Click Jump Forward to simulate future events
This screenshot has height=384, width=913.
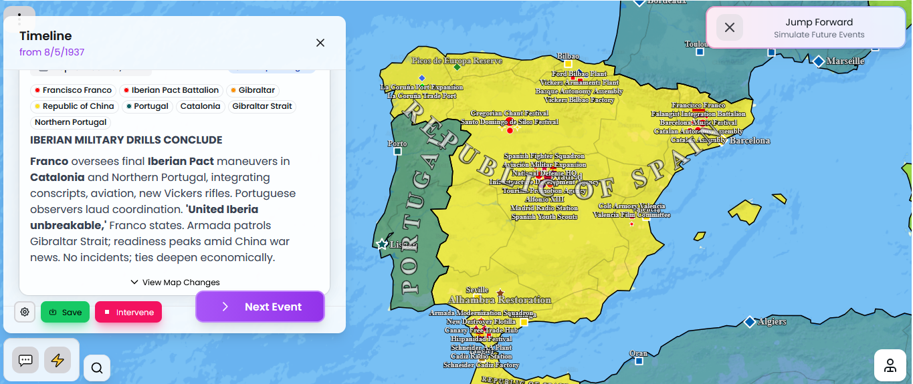(819, 27)
